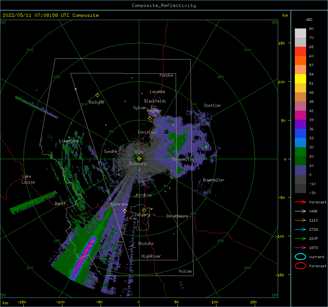
Task: Click the green 22JP arrow legend icon
Action: pyautogui.click(x=300, y=238)
